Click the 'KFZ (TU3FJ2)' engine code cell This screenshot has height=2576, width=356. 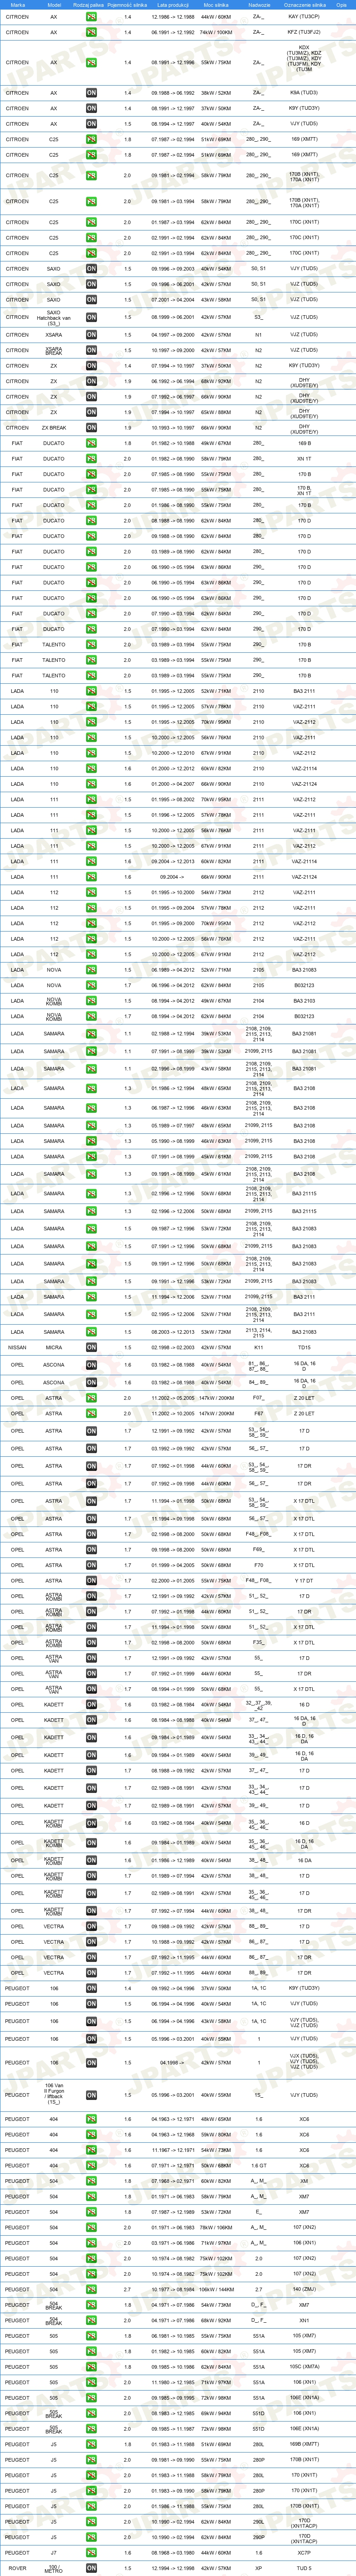click(304, 32)
